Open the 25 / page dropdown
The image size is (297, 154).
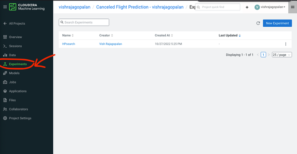[x=282, y=55]
